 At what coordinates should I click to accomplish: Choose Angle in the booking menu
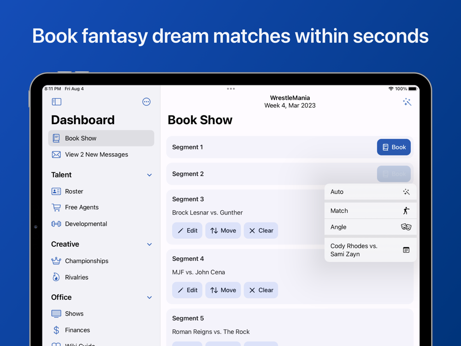coord(371,227)
